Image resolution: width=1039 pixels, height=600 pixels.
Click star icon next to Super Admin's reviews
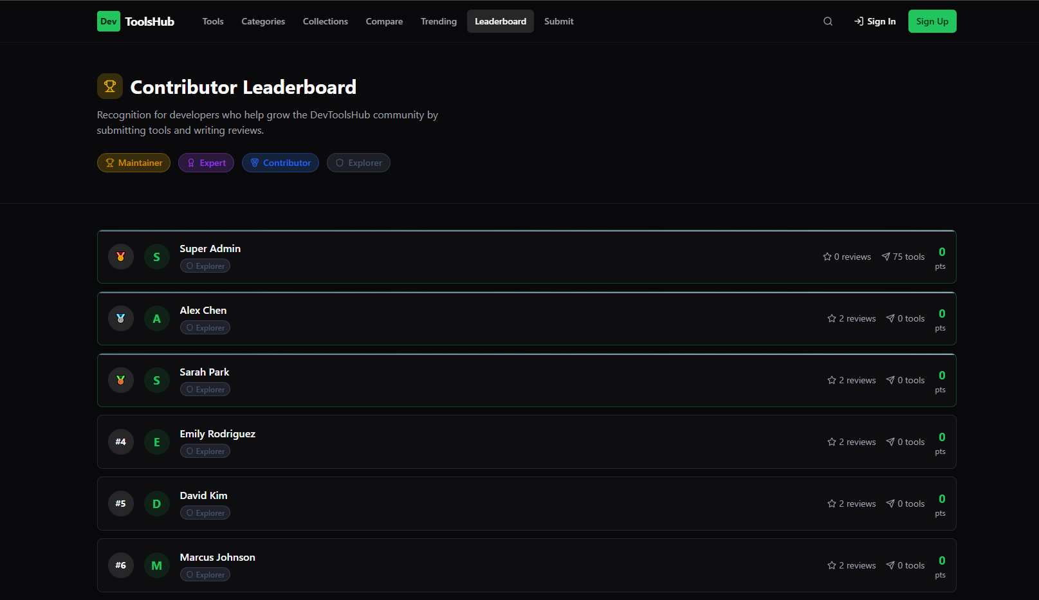(827, 257)
